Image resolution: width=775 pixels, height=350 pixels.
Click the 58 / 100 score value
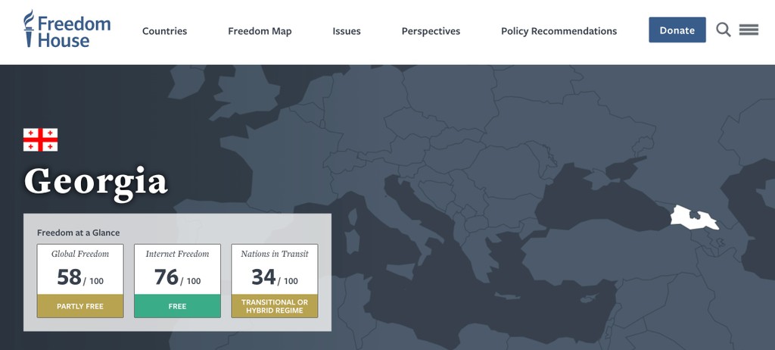click(x=80, y=277)
